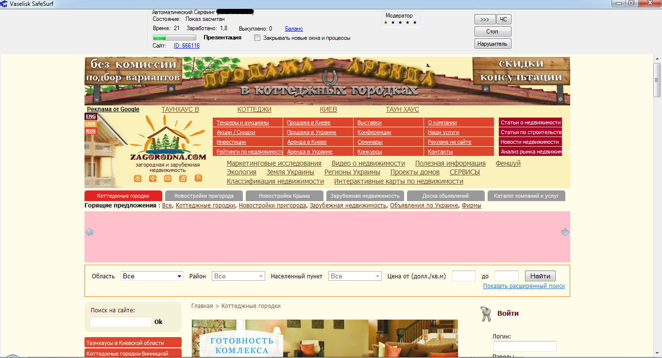This screenshot has height=358, width=662.
Task: Click the Поиск на сайте input field
Action: pyautogui.click(x=120, y=322)
